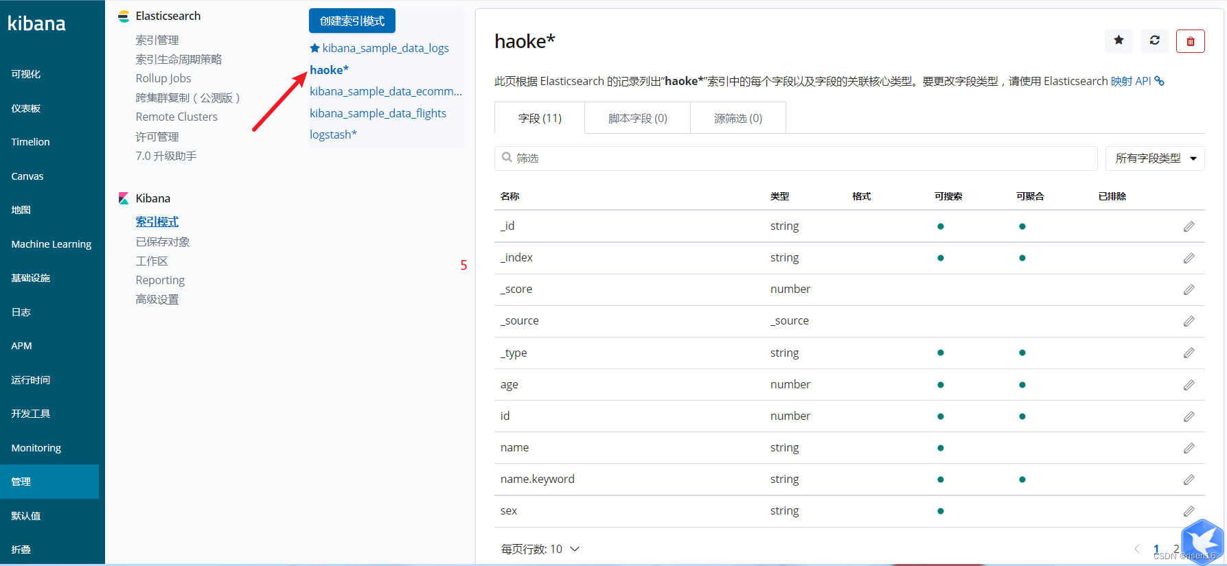
Task: Select kibana_sample_data_logs index pattern
Action: pos(385,48)
